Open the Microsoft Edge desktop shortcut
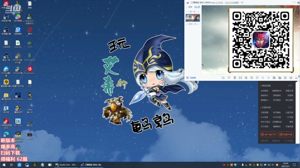The width and height of the screenshot is (300, 168). point(6,134)
